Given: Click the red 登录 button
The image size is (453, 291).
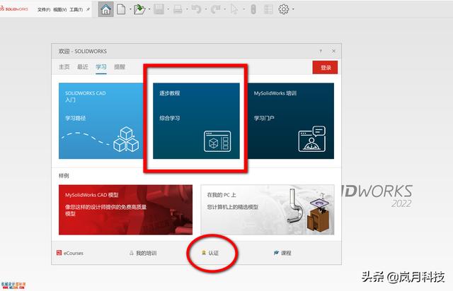Looking at the screenshot, I should pyautogui.click(x=325, y=67).
